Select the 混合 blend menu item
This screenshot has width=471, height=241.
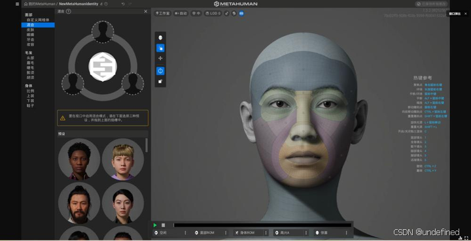tap(38, 25)
